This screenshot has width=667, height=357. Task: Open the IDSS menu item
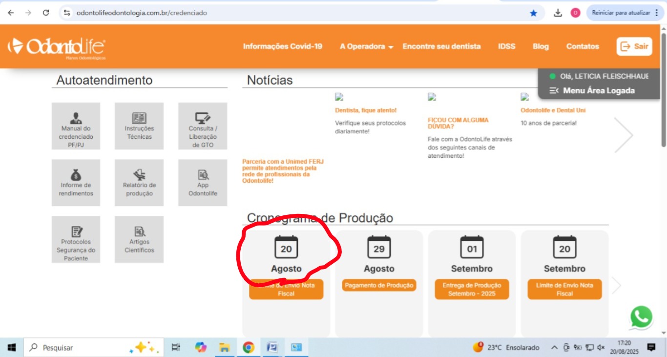coord(506,47)
